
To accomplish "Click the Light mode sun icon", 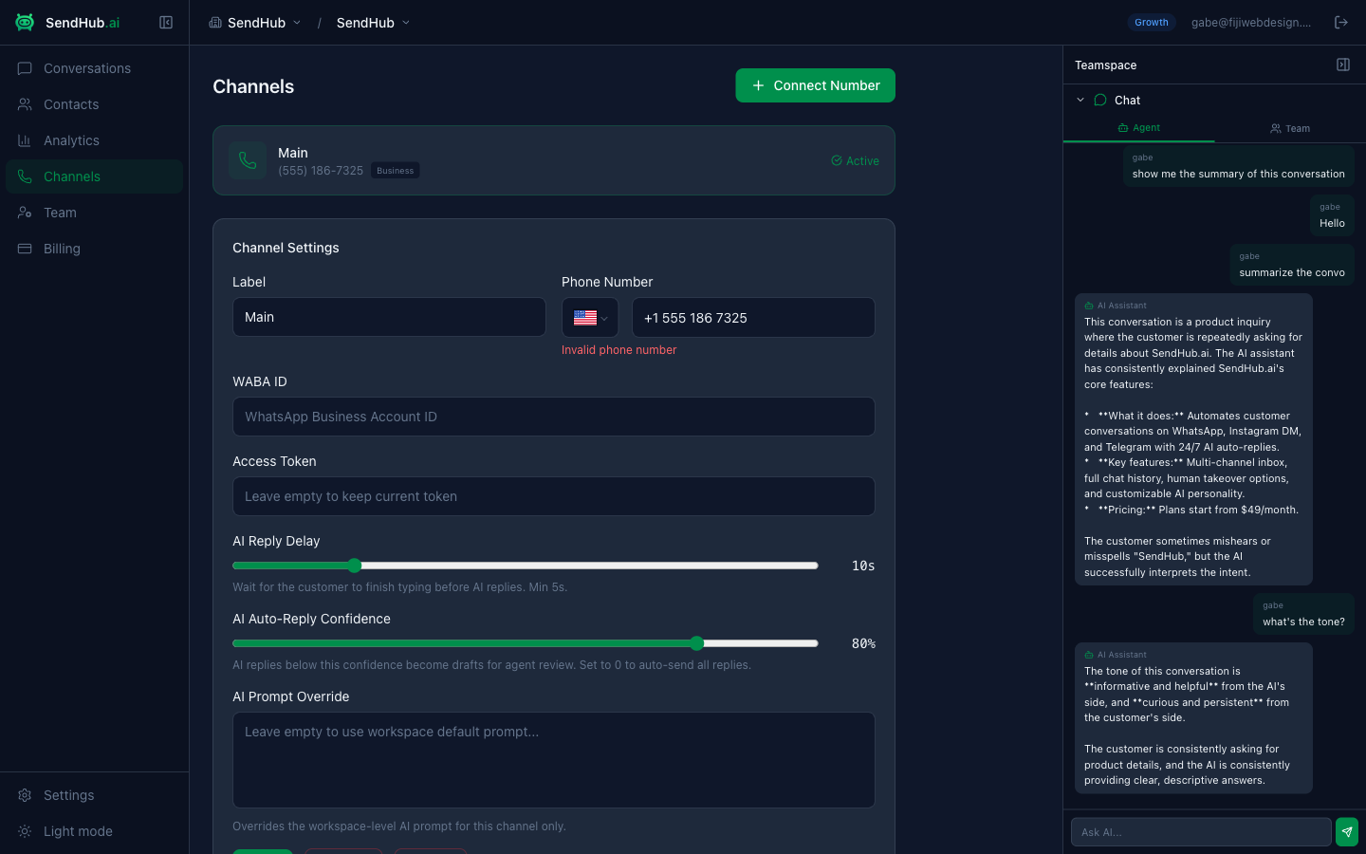I will 25,831.
